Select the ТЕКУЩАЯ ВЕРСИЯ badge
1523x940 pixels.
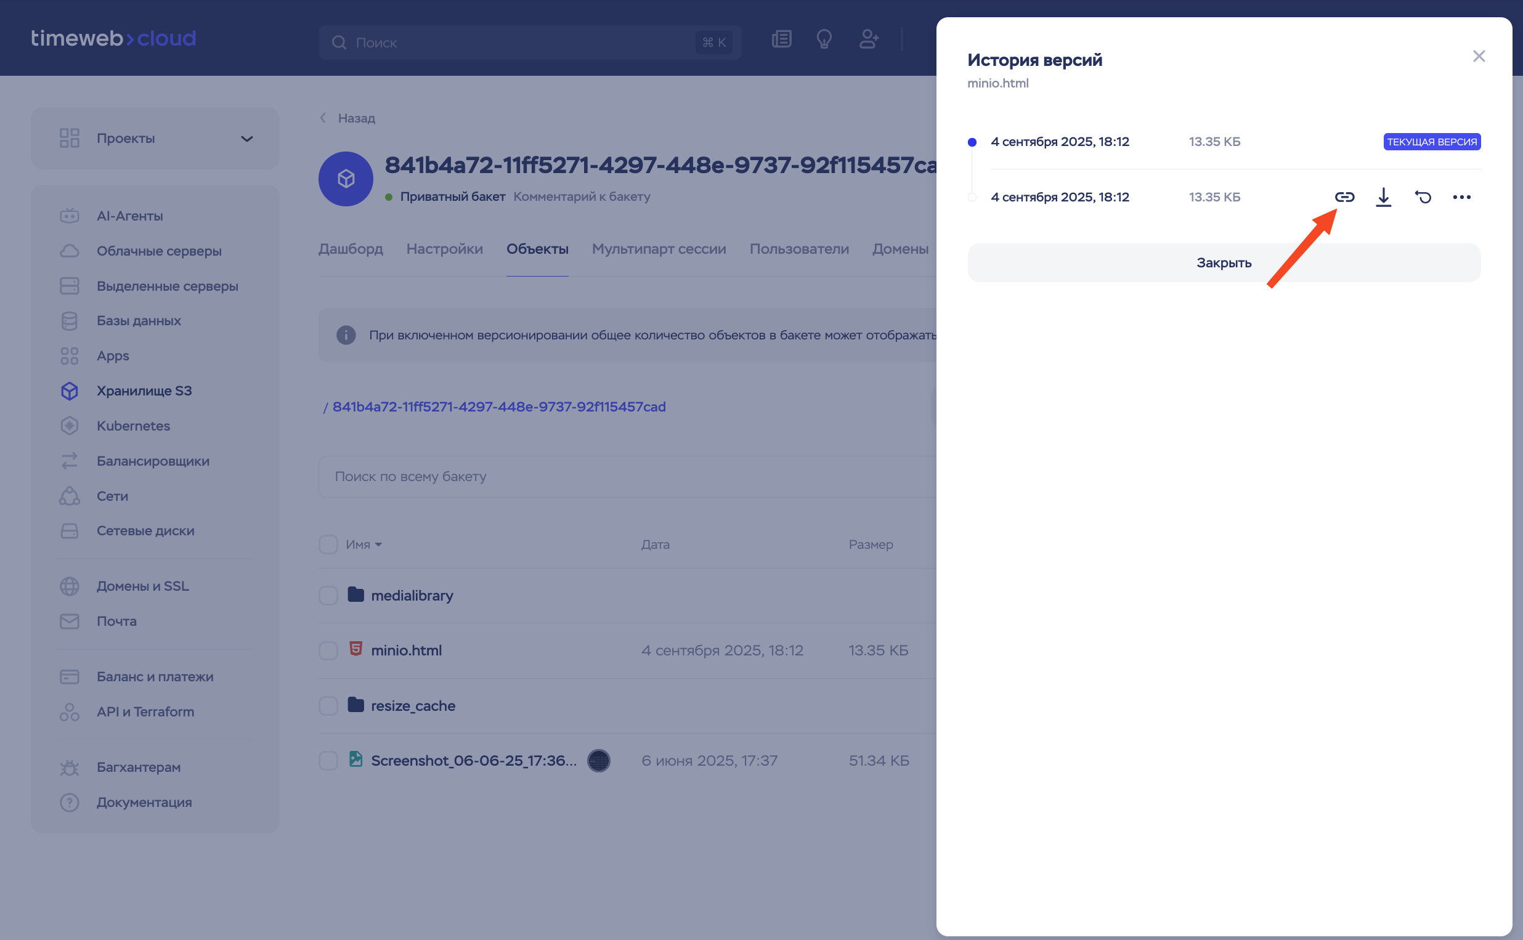1432,142
